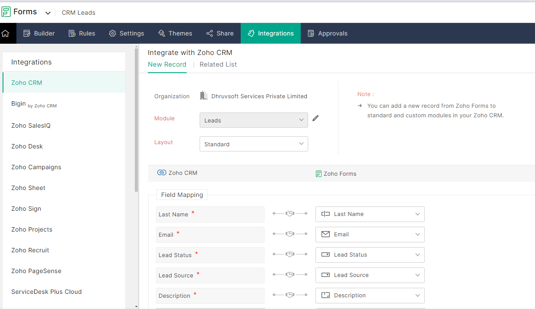The height and width of the screenshot is (309, 535).
Task: Select Zoho Recruit integration
Action: pyautogui.click(x=64, y=250)
